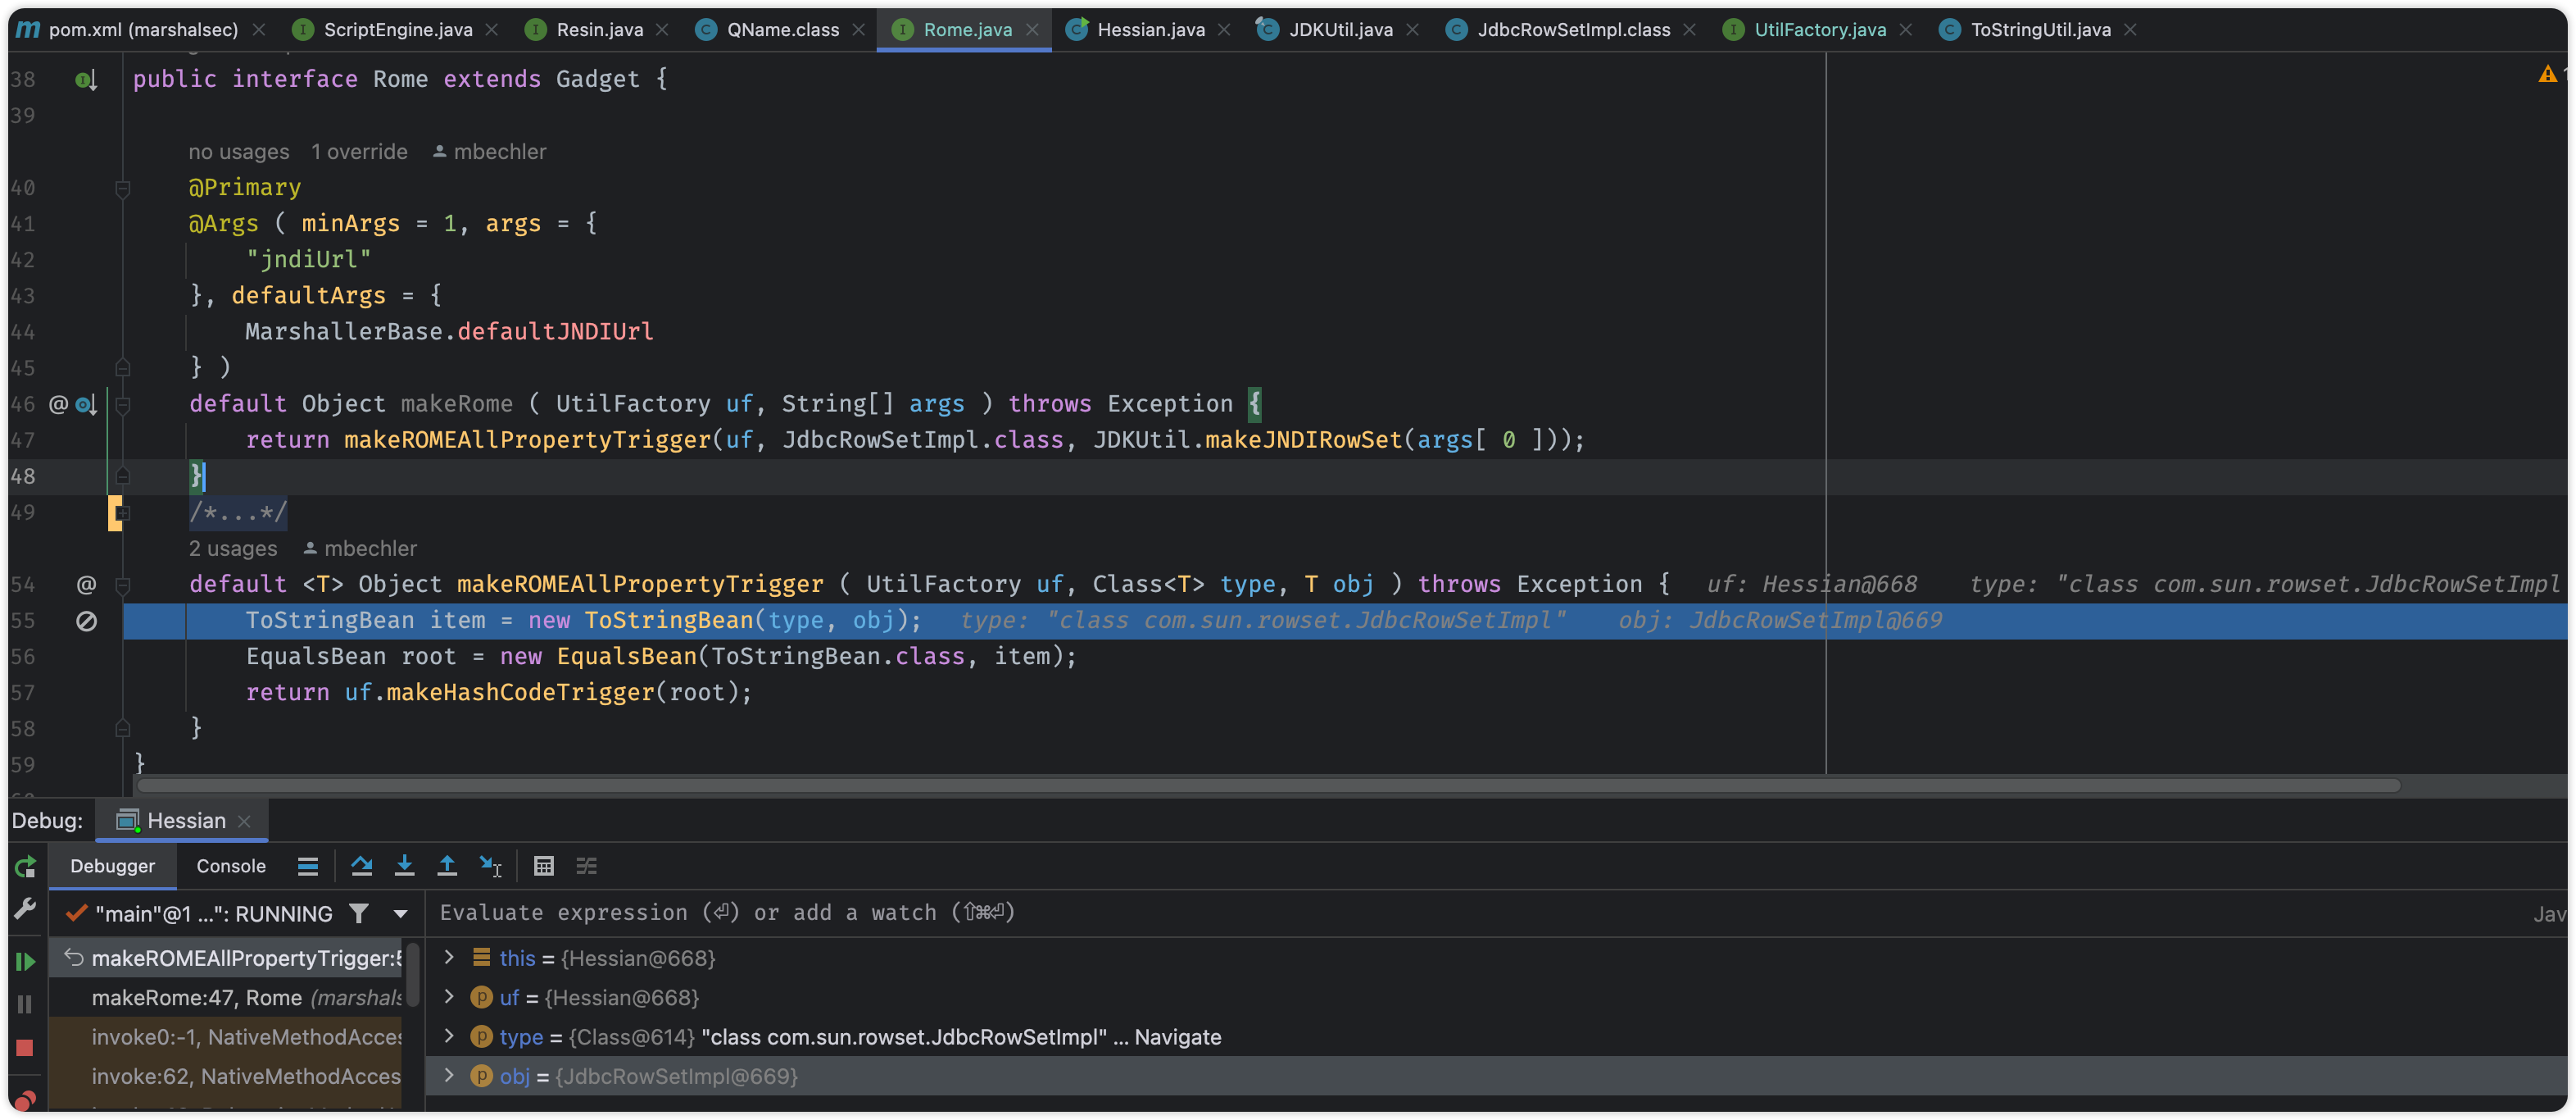
Task: Click the 'no usages' inlay hint
Action: click(x=239, y=151)
